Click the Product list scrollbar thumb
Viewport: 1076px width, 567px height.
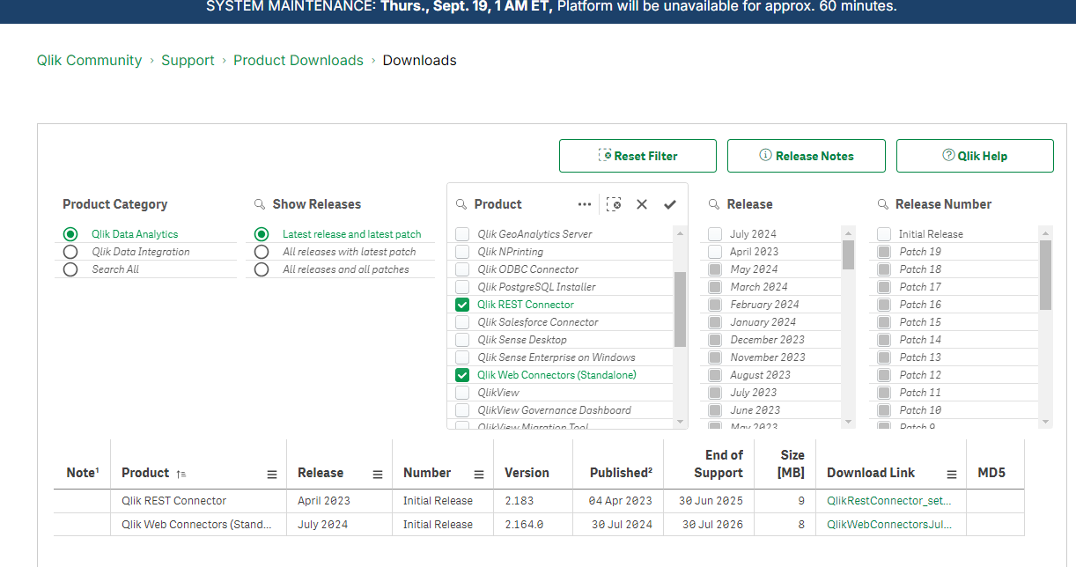point(680,309)
